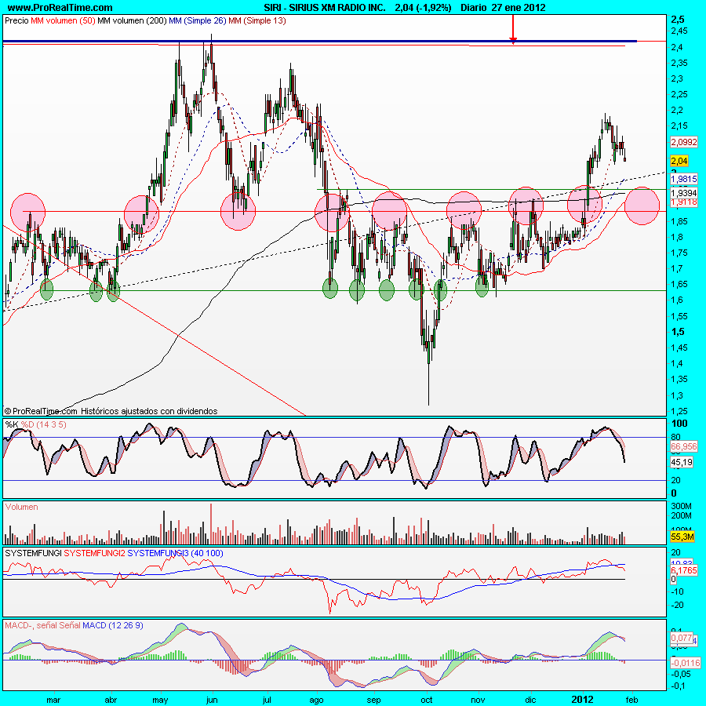This screenshot has width=706, height=706.
Task: Click the 6,1765 SYSTEMFUNGI value tag
Action: (684, 570)
